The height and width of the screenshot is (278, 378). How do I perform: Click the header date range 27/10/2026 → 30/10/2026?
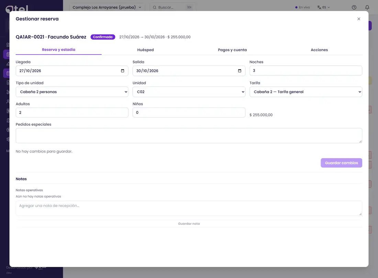point(142,37)
